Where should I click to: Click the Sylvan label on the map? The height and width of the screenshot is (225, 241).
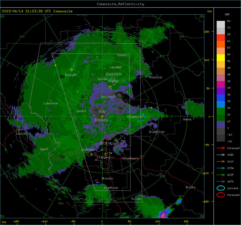(x=102, y=79)
